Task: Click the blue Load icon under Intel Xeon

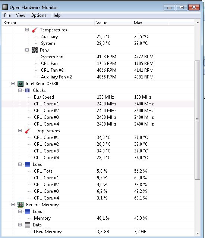Action: (x=28, y=164)
